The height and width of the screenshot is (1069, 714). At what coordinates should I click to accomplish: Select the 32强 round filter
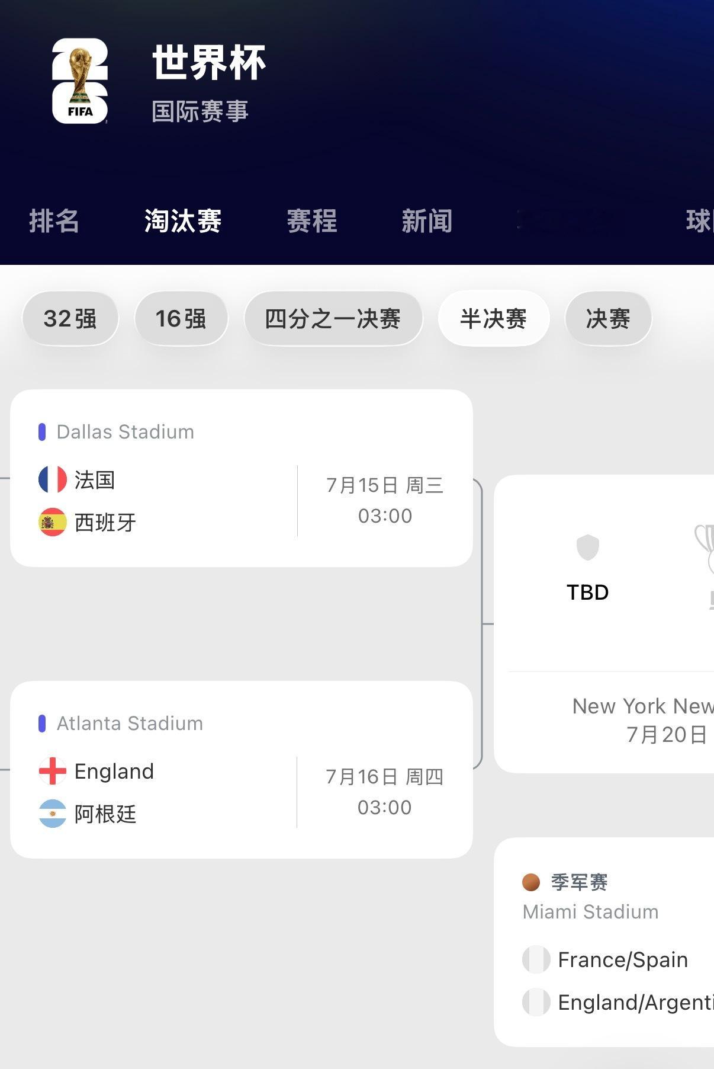pos(70,319)
